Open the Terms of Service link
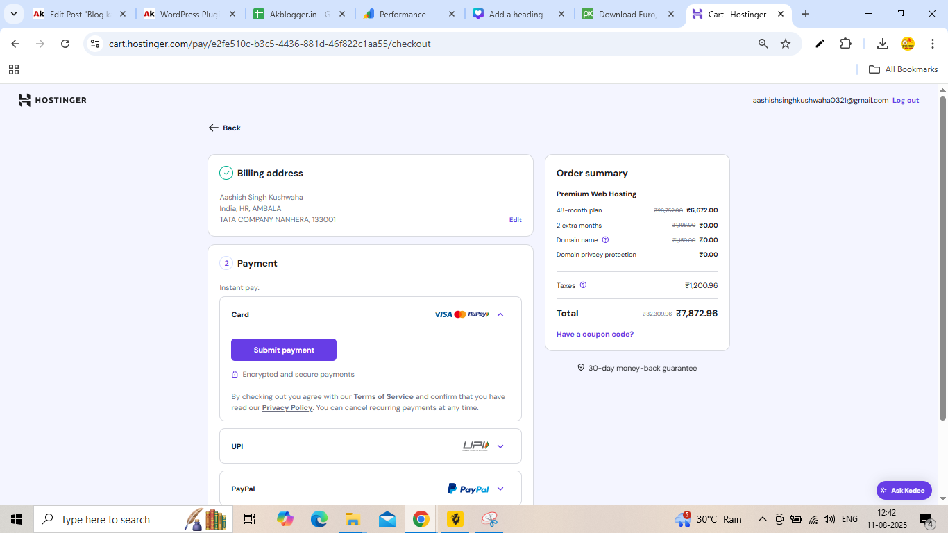This screenshot has width=948, height=533. pos(383,397)
